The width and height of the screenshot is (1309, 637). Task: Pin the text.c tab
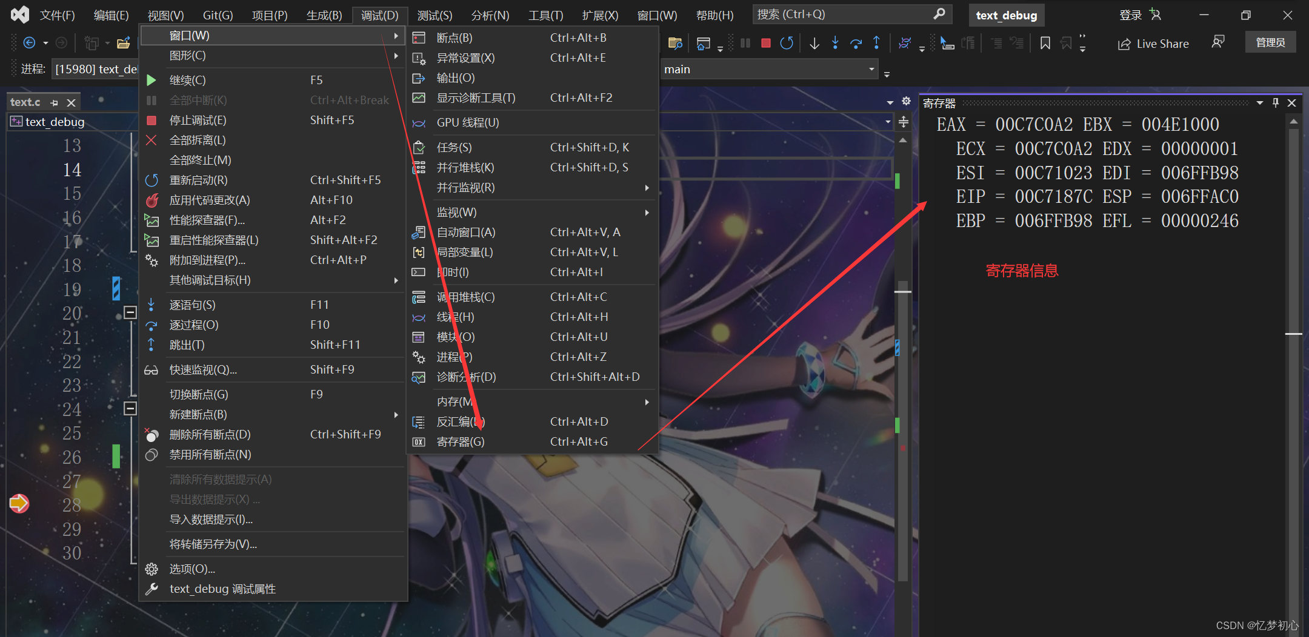(x=54, y=103)
